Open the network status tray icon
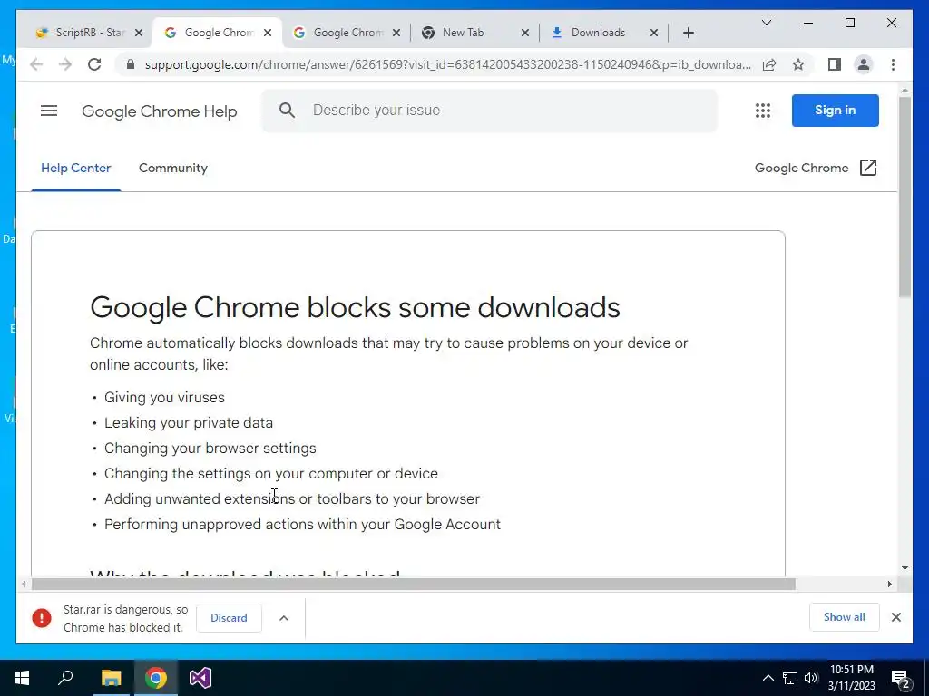The width and height of the screenshot is (929, 696). click(x=790, y=678)
